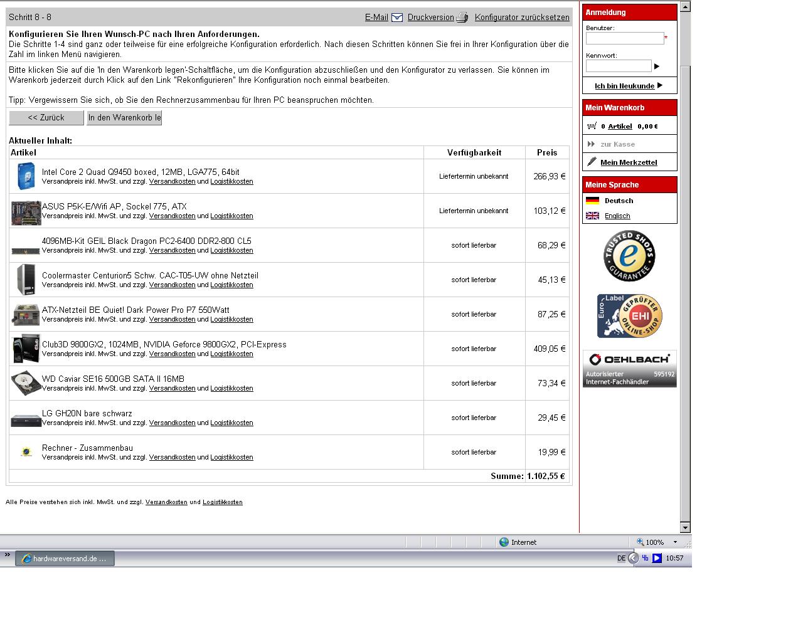Click into the Benutzer input field

tap(625, 38)
